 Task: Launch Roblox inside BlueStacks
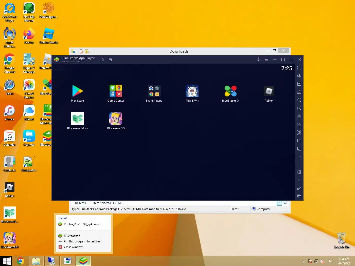(269, 93)
